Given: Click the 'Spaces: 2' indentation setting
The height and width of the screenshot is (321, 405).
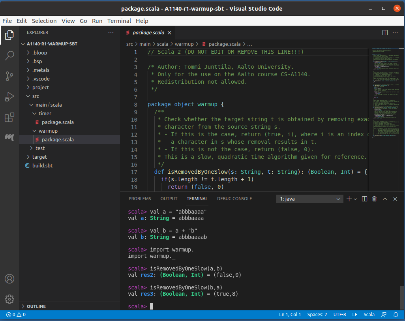Looking at the screenshot, I should pyautogui.click(x=317, y=315).
